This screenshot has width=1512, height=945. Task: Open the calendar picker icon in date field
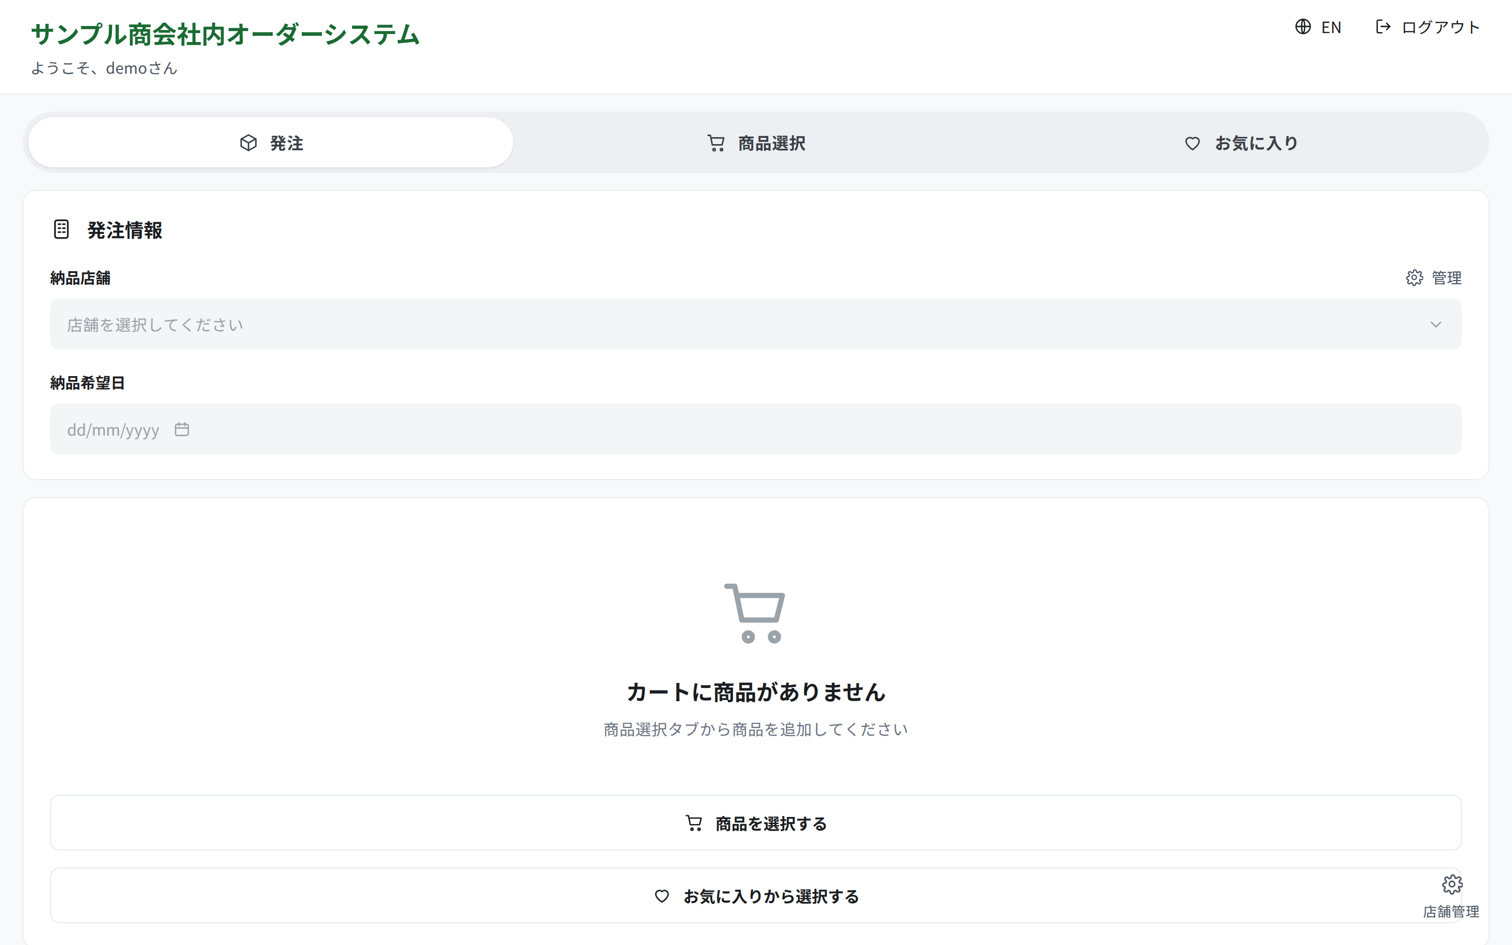(x=182, y=430)
